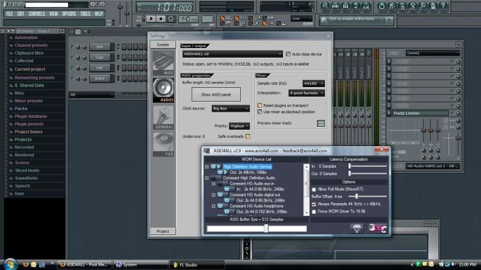
Task: Select MIDI settings page icon
Action: 163,63
